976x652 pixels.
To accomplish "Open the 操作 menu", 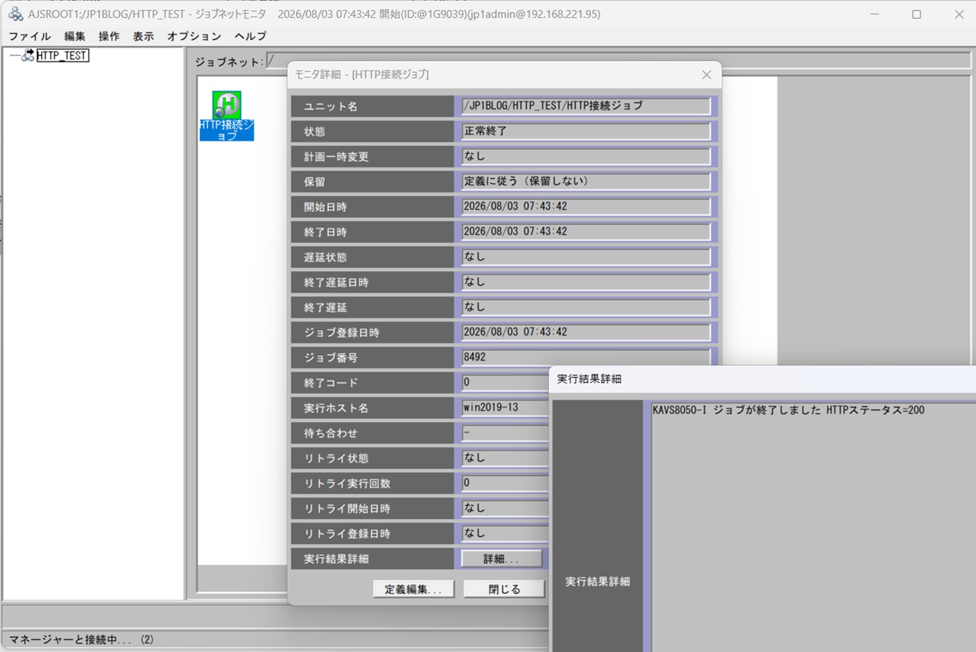I will point(109,36).
